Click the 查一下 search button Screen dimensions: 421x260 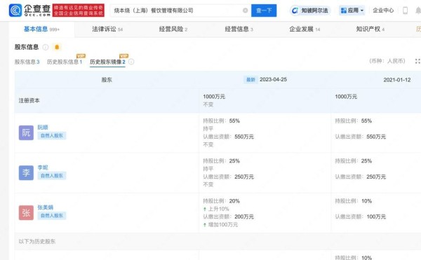pyautogui.click(x=264, y=11)
